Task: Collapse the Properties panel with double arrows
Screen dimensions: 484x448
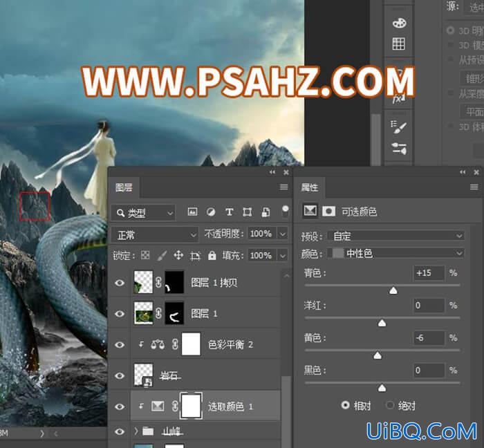Action: click(463, 172)
